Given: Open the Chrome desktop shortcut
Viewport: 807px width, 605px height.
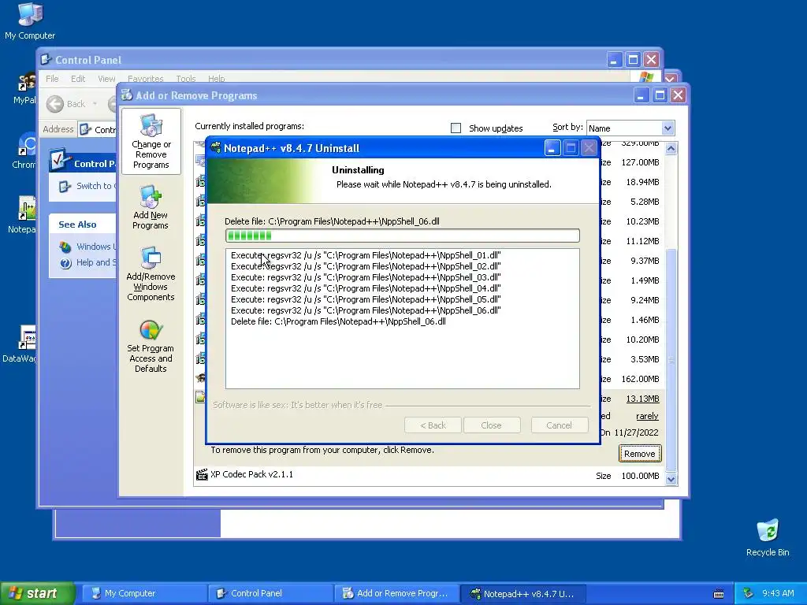Looking at the screenshot, I should pos(27,145).
